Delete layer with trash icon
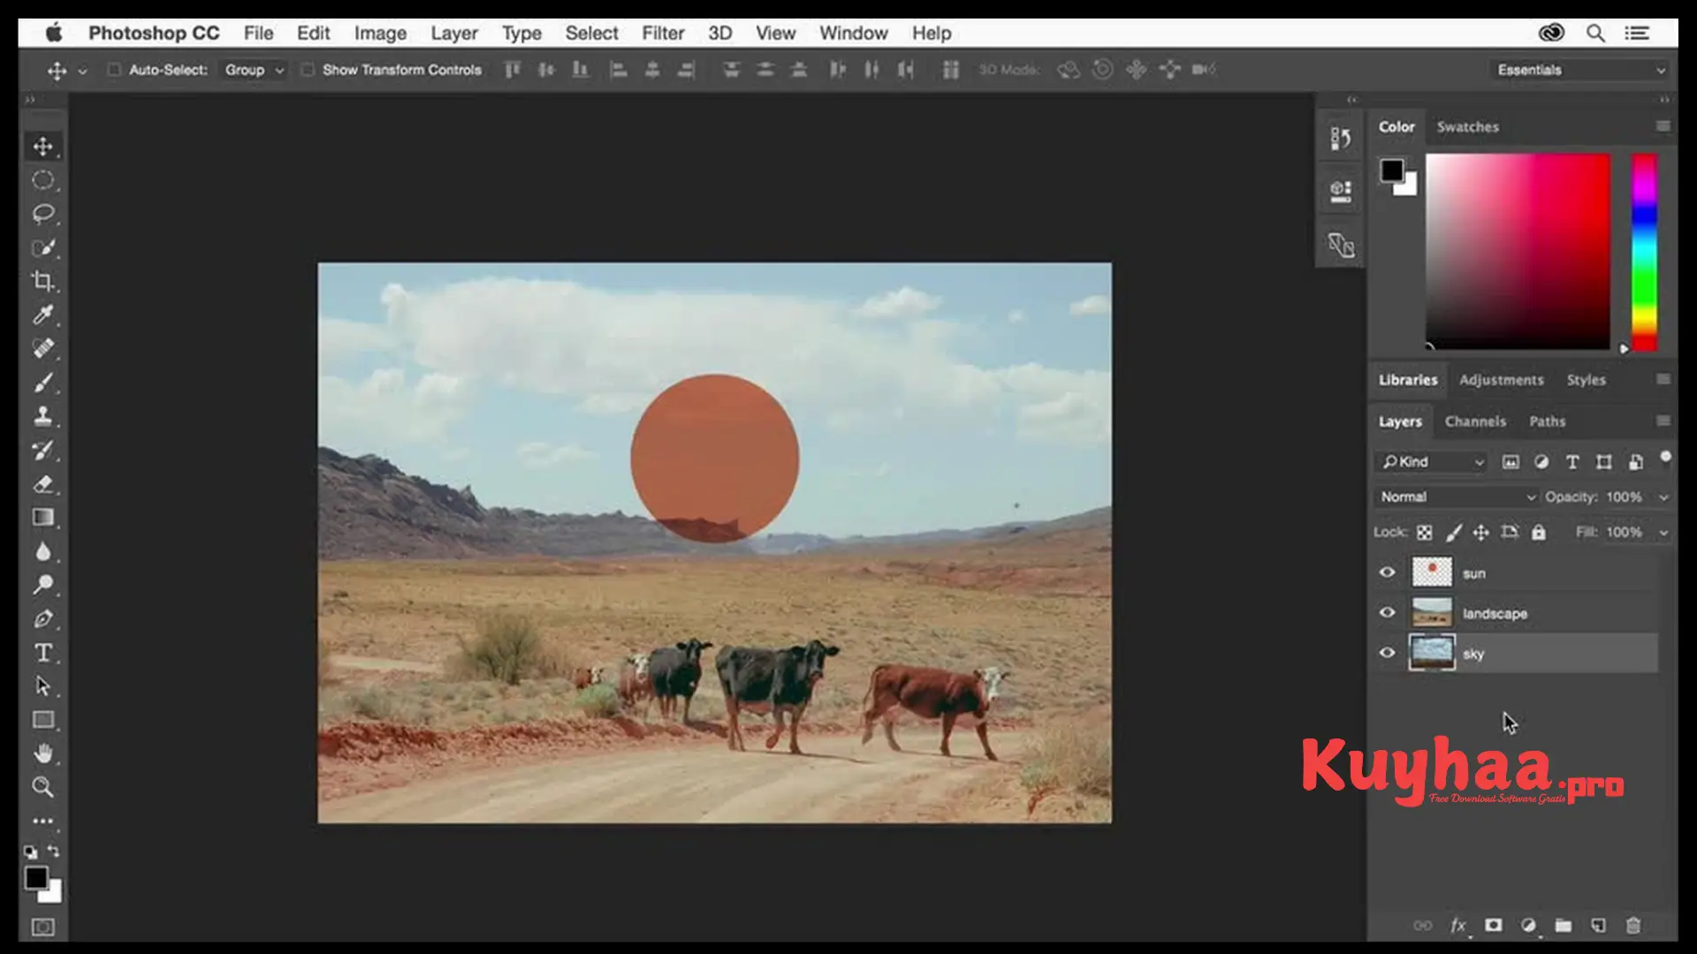 click(x=1633, y=925)
